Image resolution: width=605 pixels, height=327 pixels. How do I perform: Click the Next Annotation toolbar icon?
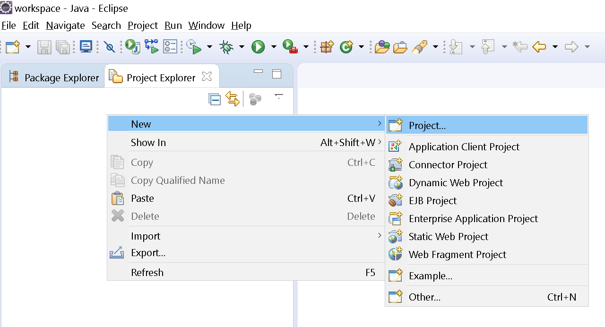[456, 46]
